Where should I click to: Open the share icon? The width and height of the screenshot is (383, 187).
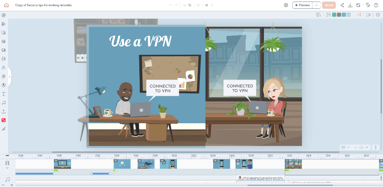pyautogui.click(x=342, y=5)
